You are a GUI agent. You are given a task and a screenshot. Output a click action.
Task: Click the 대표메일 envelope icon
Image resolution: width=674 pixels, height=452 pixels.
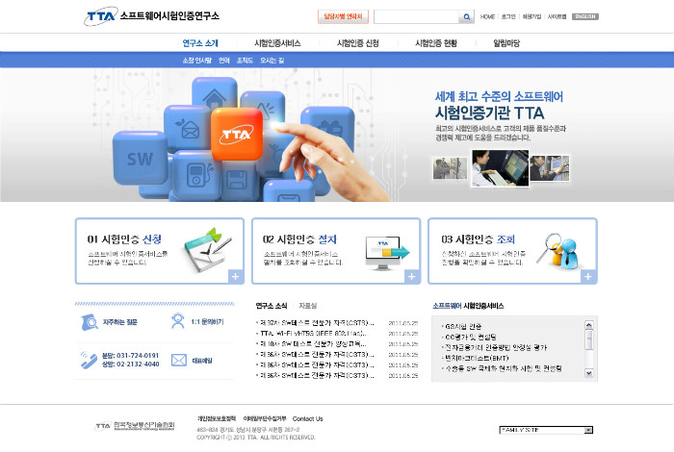click(179, 360)
